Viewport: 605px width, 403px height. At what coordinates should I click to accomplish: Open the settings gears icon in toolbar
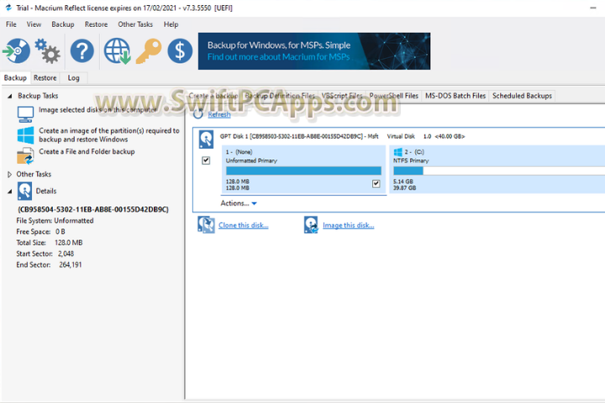click(47, 50)
